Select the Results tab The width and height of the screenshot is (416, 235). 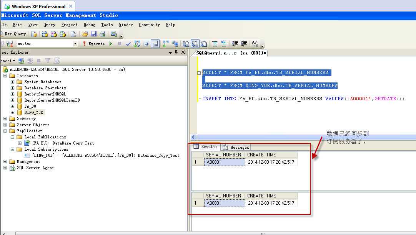point(206,146)
